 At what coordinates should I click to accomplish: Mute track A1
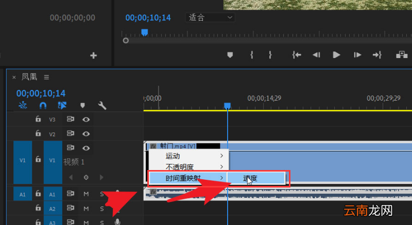pos(86,194)
